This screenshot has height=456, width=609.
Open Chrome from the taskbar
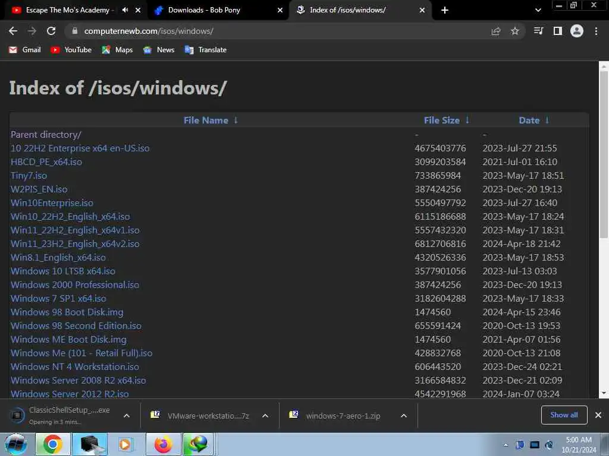(53, 444)
